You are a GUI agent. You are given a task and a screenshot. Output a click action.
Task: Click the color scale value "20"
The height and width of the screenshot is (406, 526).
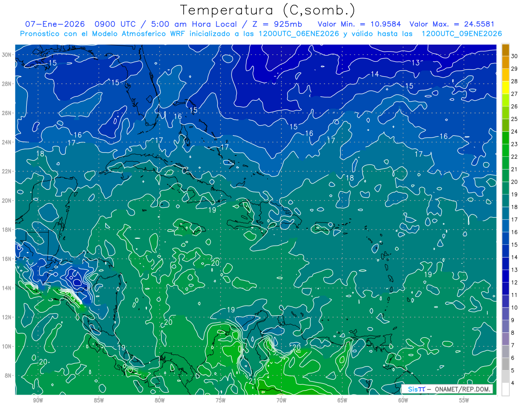coord(515,181)
